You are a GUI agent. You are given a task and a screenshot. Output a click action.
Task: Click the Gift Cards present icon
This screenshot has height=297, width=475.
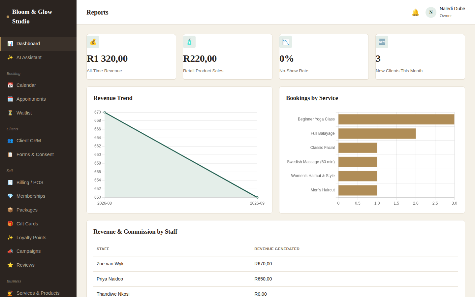point(10,224)
